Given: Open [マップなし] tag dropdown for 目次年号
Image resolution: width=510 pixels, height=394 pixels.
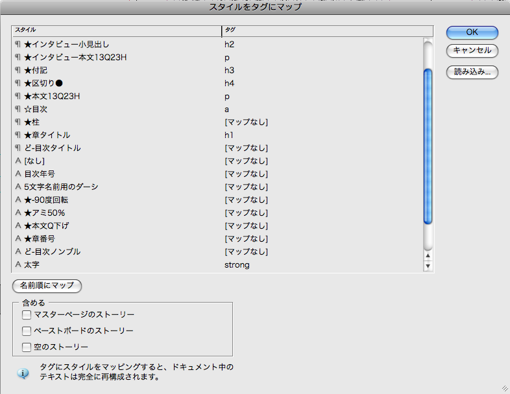Looking at the screenshot, I should coord(246,174).
